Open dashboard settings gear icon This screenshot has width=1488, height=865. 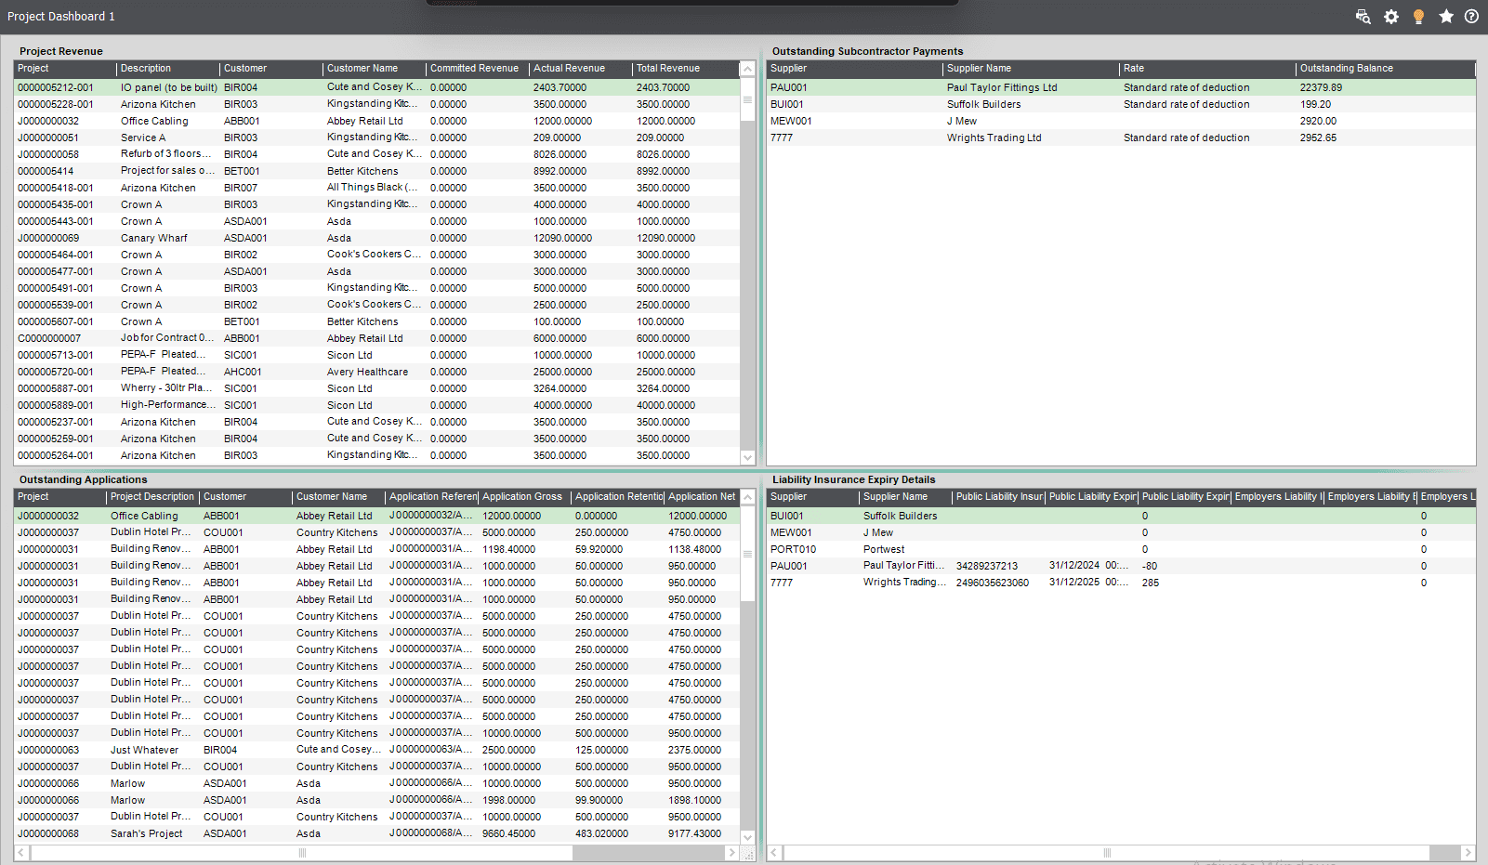[x=1390, y=17]
